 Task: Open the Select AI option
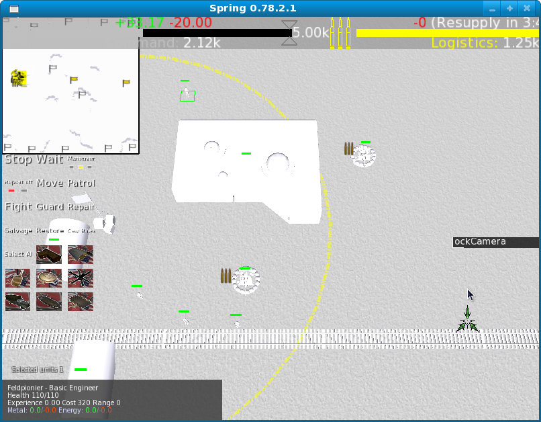[x=19, y=254]
